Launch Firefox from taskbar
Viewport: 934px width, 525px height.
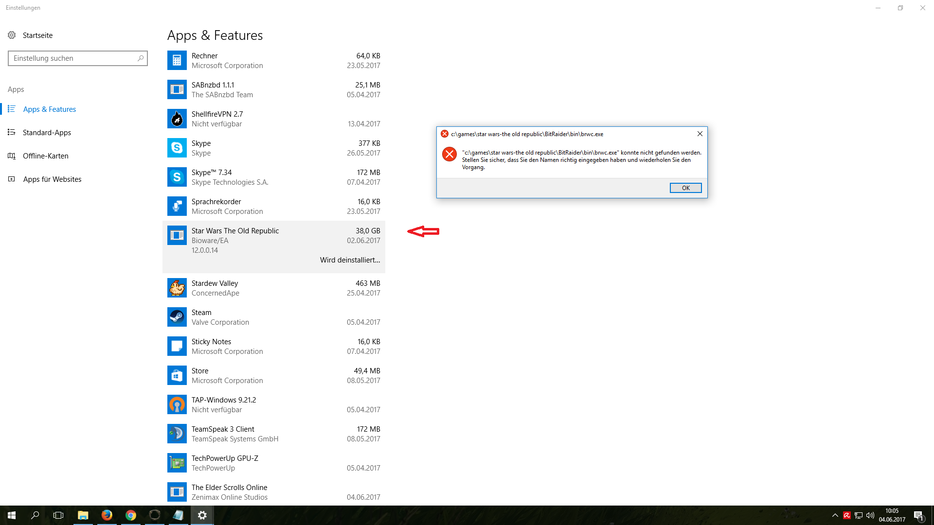point(107,515)
